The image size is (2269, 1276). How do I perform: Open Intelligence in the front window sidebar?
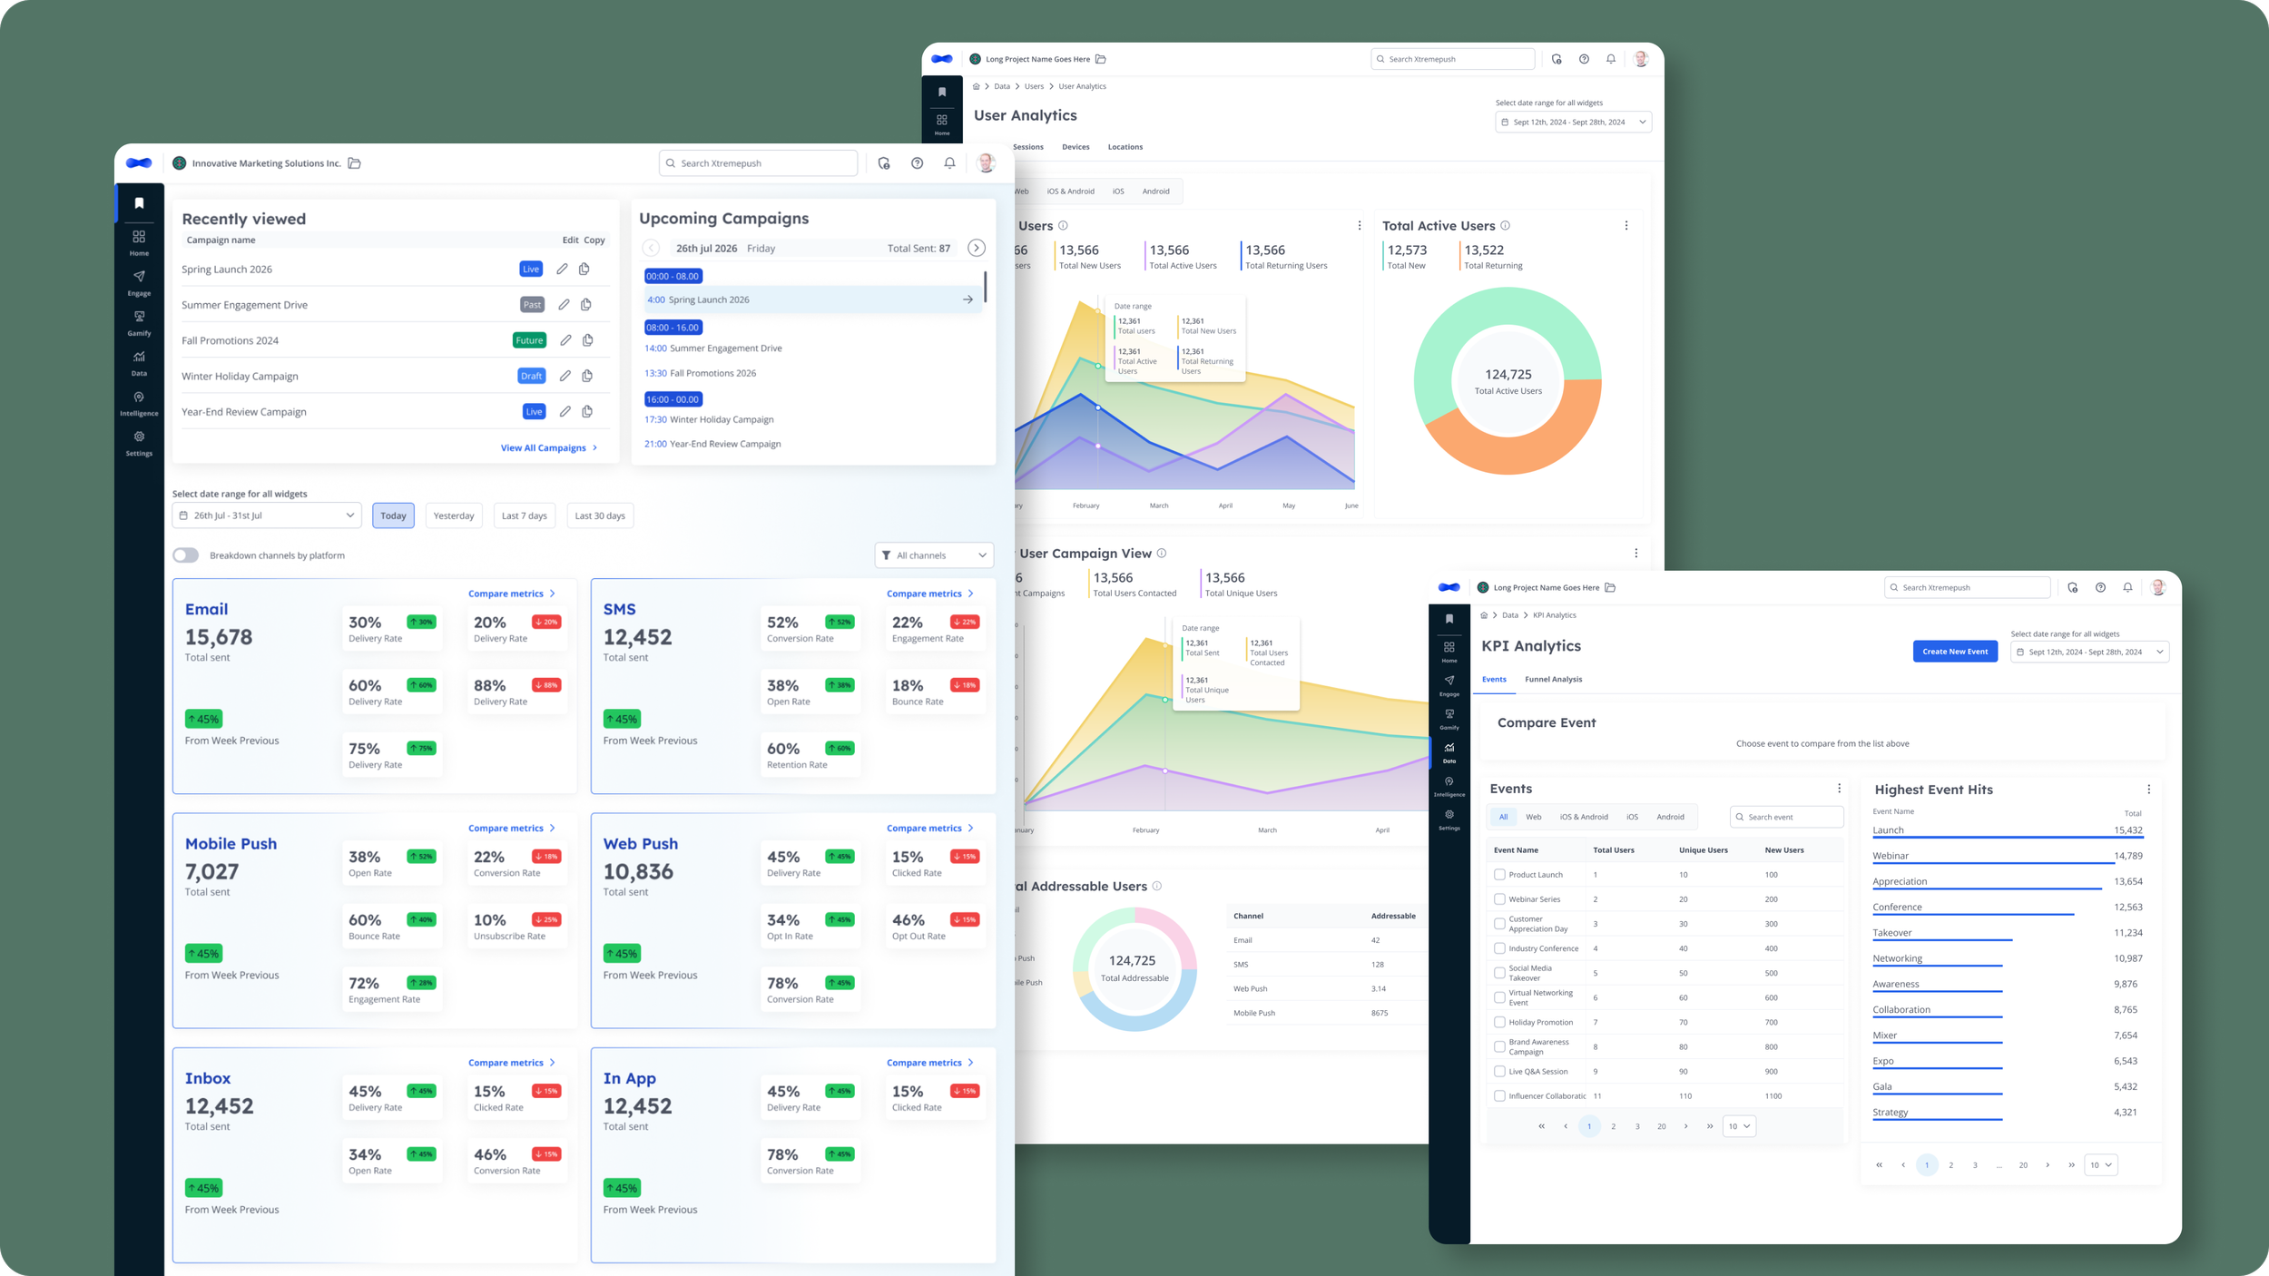click(x=139, y=403)
